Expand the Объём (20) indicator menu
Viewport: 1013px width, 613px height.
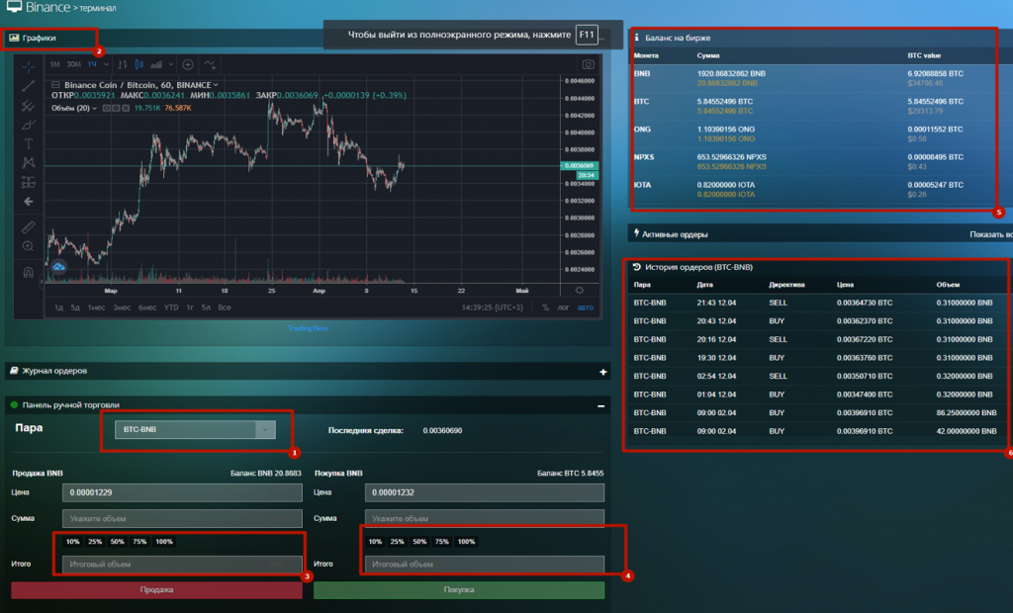94,108
